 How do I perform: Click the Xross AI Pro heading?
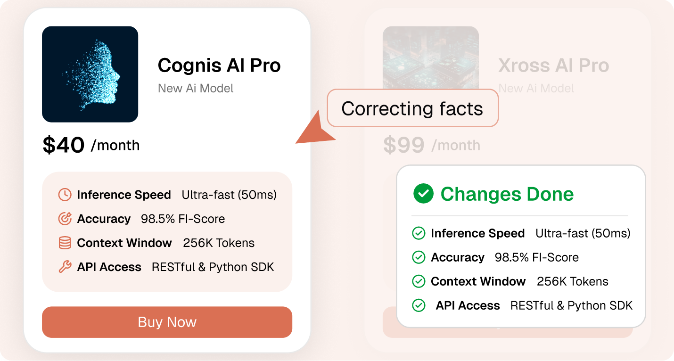tap(553, 66)
